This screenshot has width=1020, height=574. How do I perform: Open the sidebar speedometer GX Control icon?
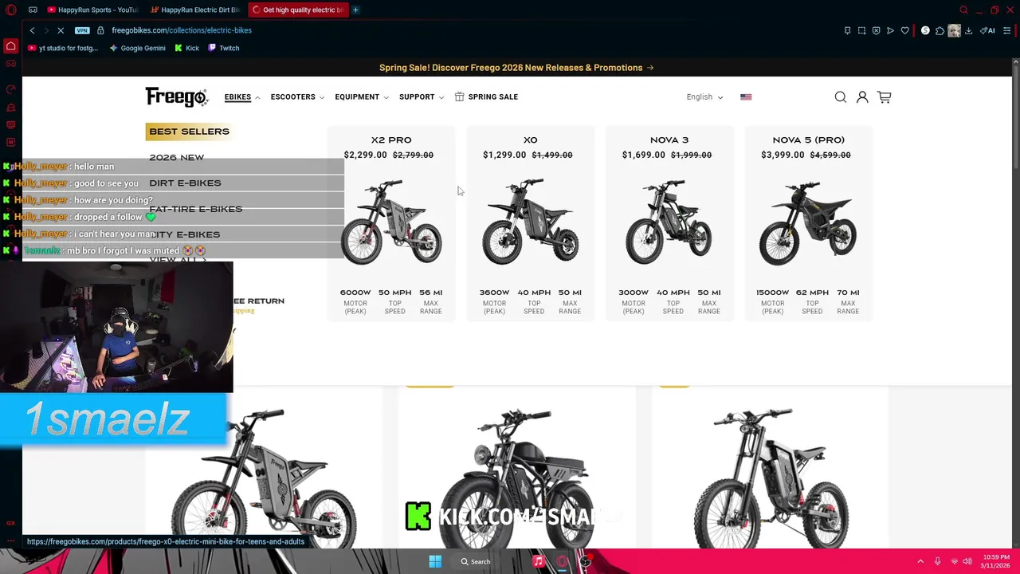pyautogui.click(x=10, y=89)
